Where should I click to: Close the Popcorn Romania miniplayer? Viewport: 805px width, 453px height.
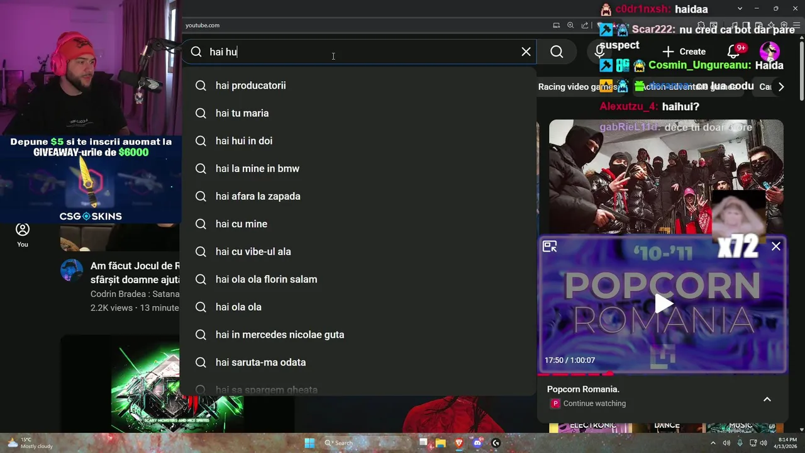[x=776, y=247]
